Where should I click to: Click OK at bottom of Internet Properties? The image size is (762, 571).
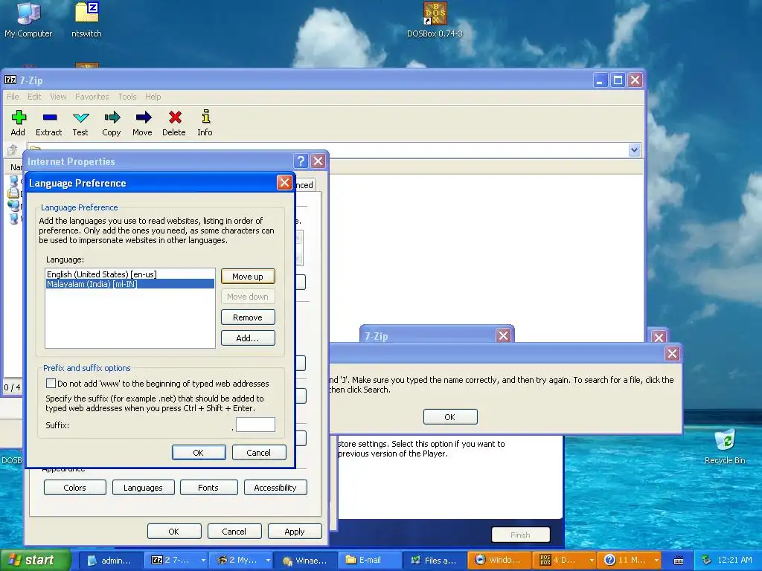(x=174, y=531)
